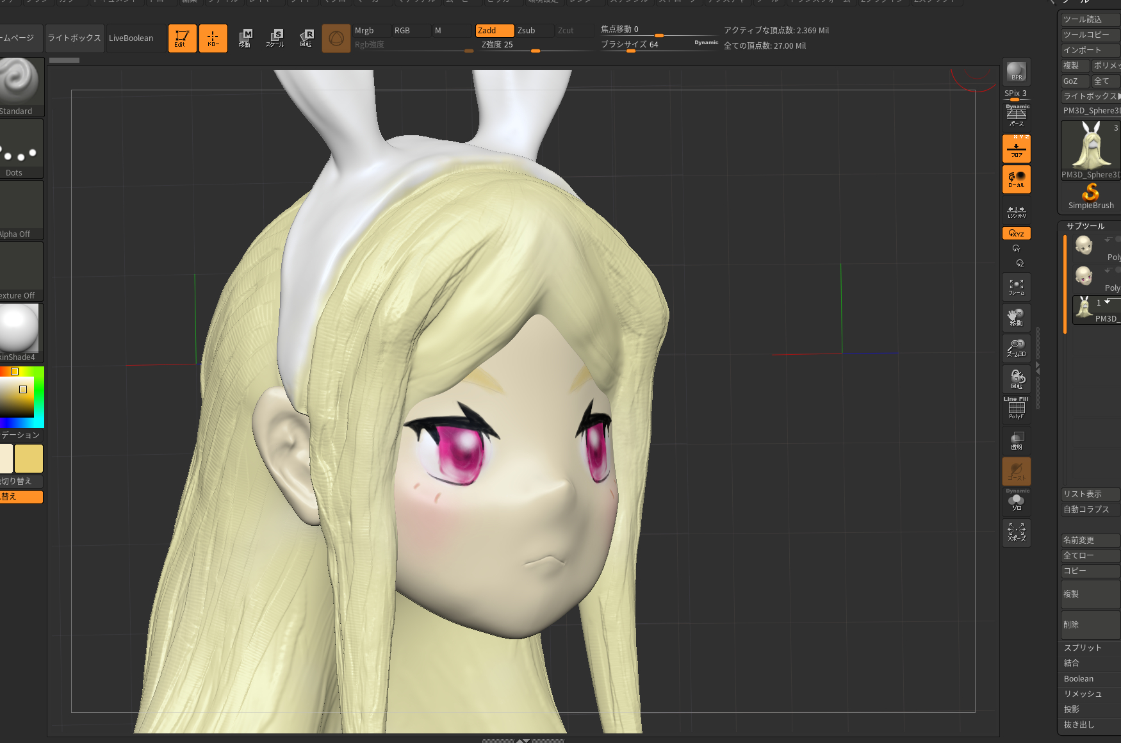The width and height of the screenshot is (1121, 743).
Task: Select the Scale (スケール) mode icon
Action: (275, 38)
